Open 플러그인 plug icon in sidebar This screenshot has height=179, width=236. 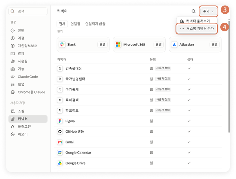tap(13, 127)
